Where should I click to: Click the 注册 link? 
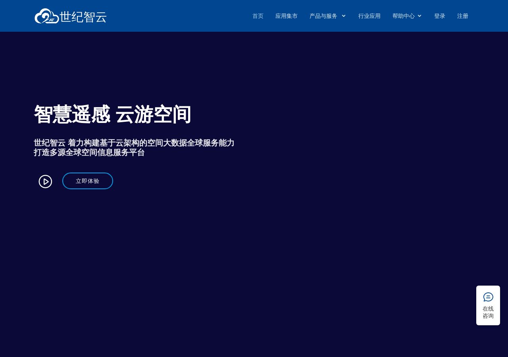[463, 16]
